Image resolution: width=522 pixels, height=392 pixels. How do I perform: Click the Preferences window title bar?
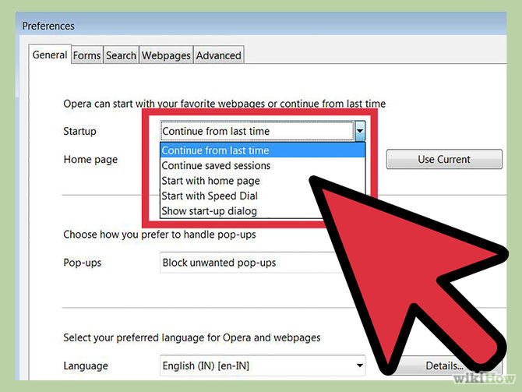click(234, 26)
